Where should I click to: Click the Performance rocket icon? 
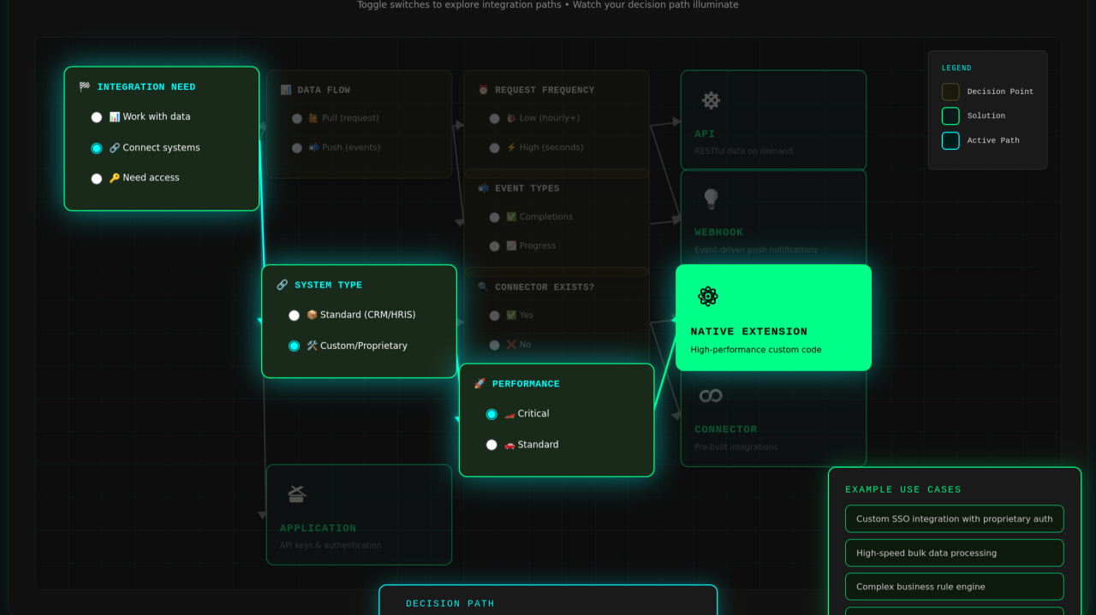479,384
